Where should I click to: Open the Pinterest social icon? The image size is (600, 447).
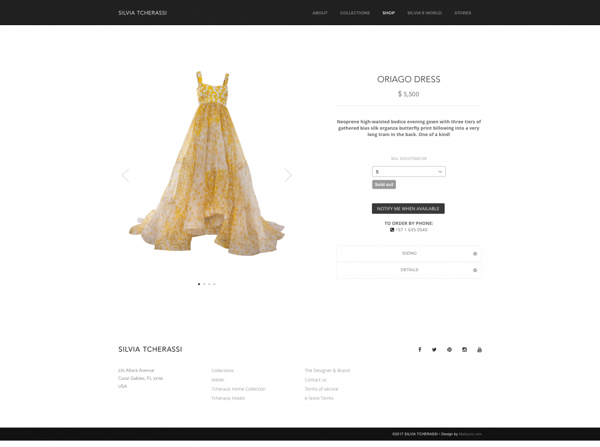point(449,349)
